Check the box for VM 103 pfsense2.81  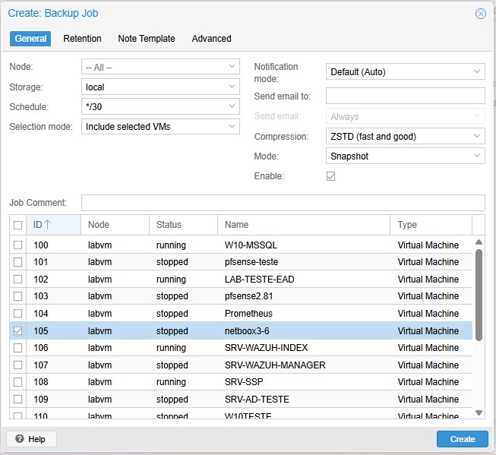click(x=17, y=296)
